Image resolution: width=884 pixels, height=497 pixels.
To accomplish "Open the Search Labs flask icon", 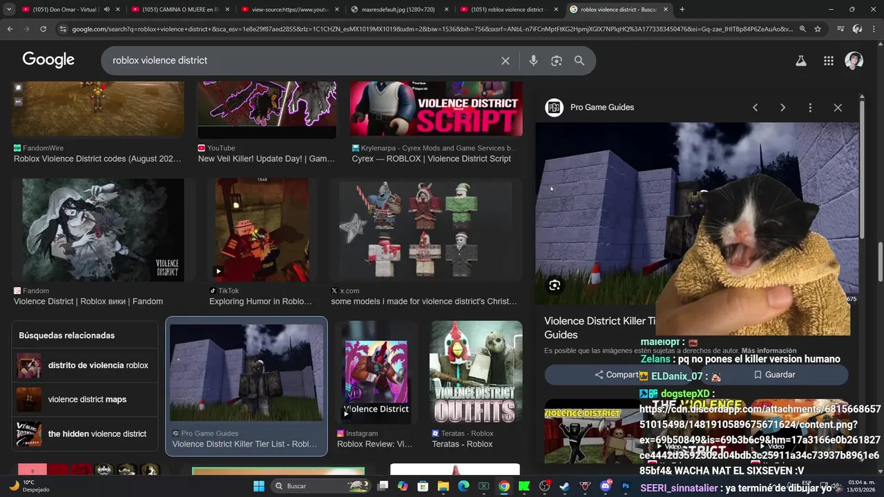I will [801, 61].
